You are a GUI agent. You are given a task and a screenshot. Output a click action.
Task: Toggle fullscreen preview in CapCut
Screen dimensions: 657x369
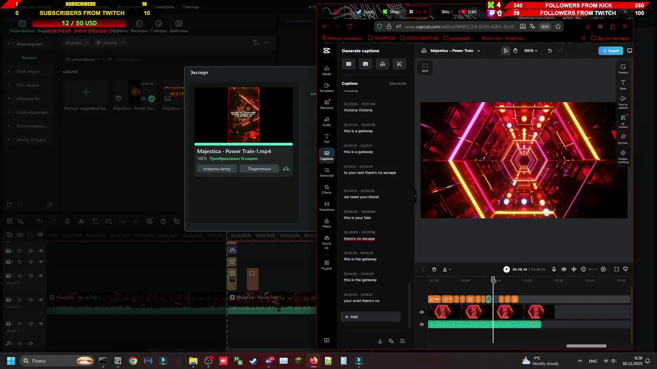tap(616, 269)
